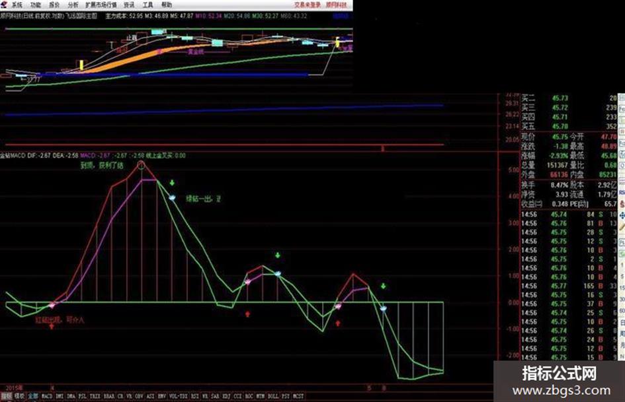The image size is (625, 402).
Task: Switch to the BRAR indicator tab
Action: 109,396
